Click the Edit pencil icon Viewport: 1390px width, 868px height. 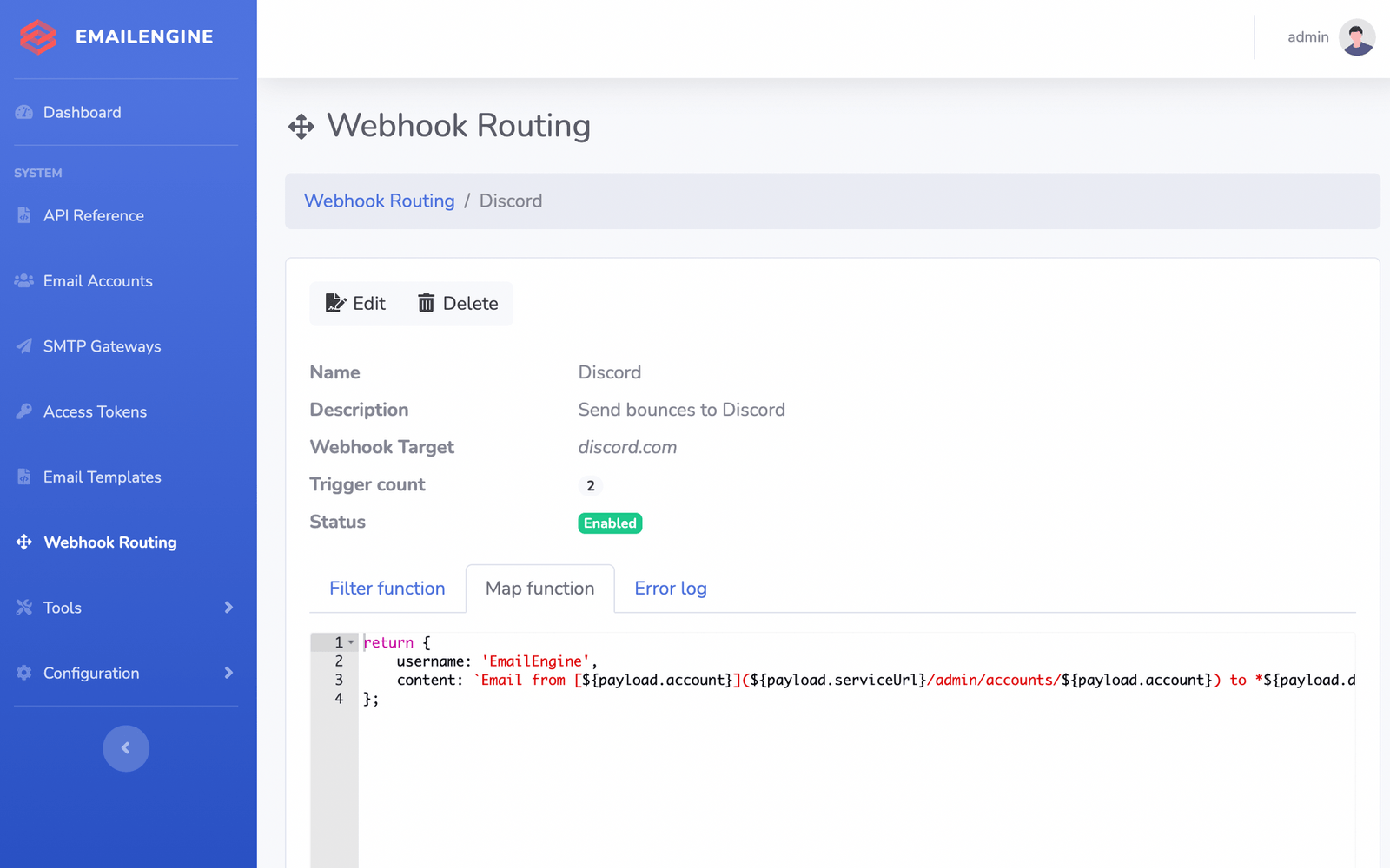(x=336, y=303)
